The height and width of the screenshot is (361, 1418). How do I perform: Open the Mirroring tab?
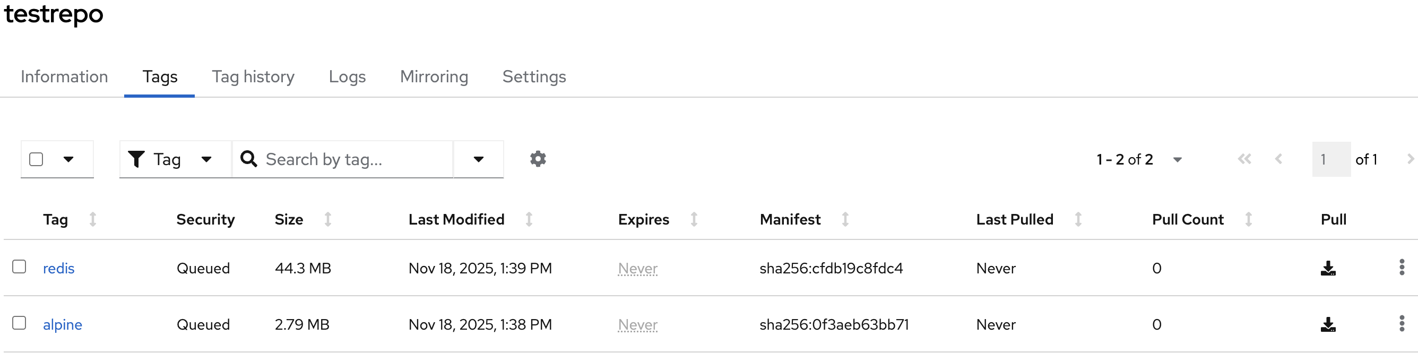[x=434, y=76]
